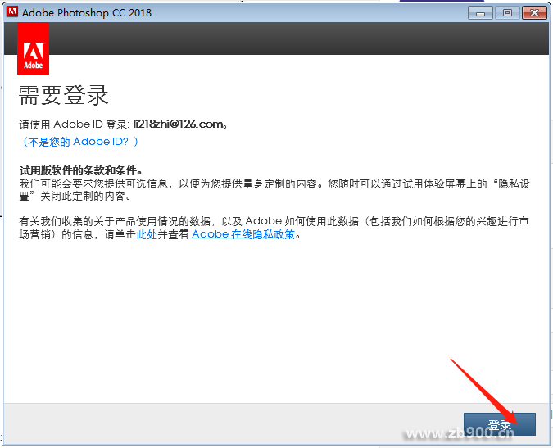Maximize the Photoshop sign-in dialog
This screenshot has width=553, height=448.
[508, 12]
